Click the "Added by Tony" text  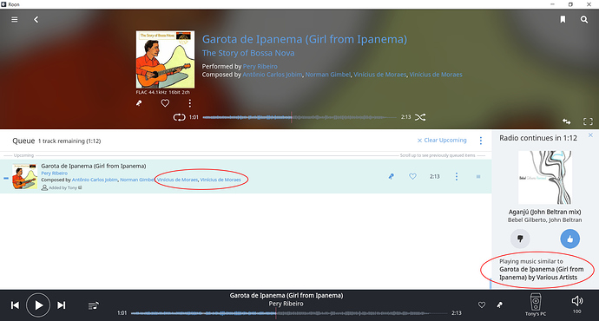click(x=63, y=187)
